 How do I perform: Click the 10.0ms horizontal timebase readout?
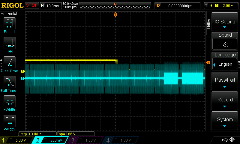click(x=53, y=5)
